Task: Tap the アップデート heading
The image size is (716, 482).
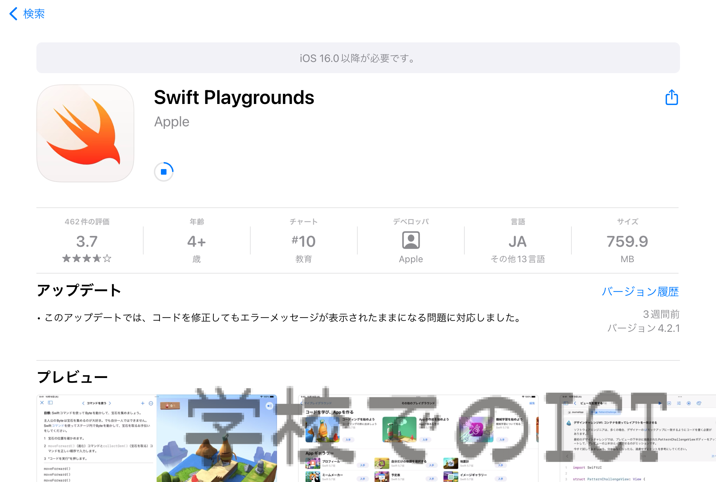Action: click(x=79, y=291)
